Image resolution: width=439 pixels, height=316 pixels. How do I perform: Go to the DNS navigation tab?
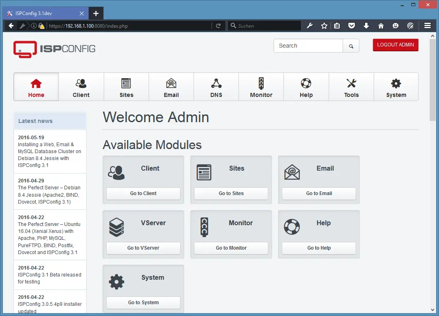point(216,87)
